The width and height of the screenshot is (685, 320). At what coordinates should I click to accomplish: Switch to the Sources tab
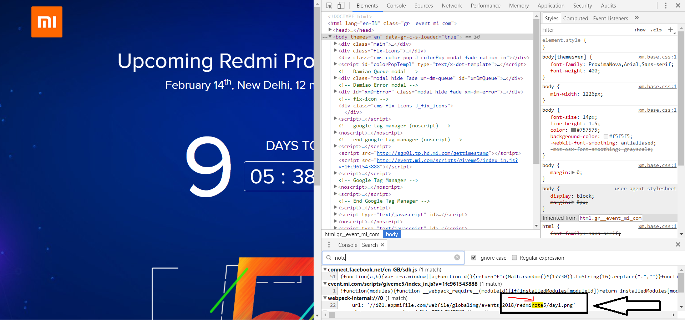(x=423, y=6)
